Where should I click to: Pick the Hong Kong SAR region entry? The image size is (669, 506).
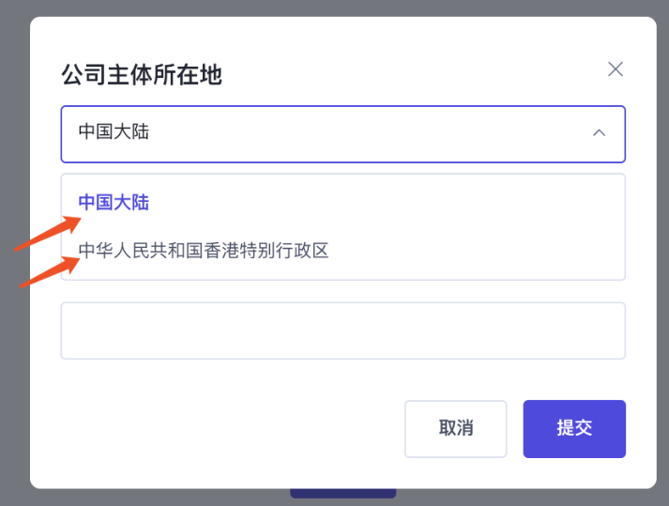pos(204,251)
